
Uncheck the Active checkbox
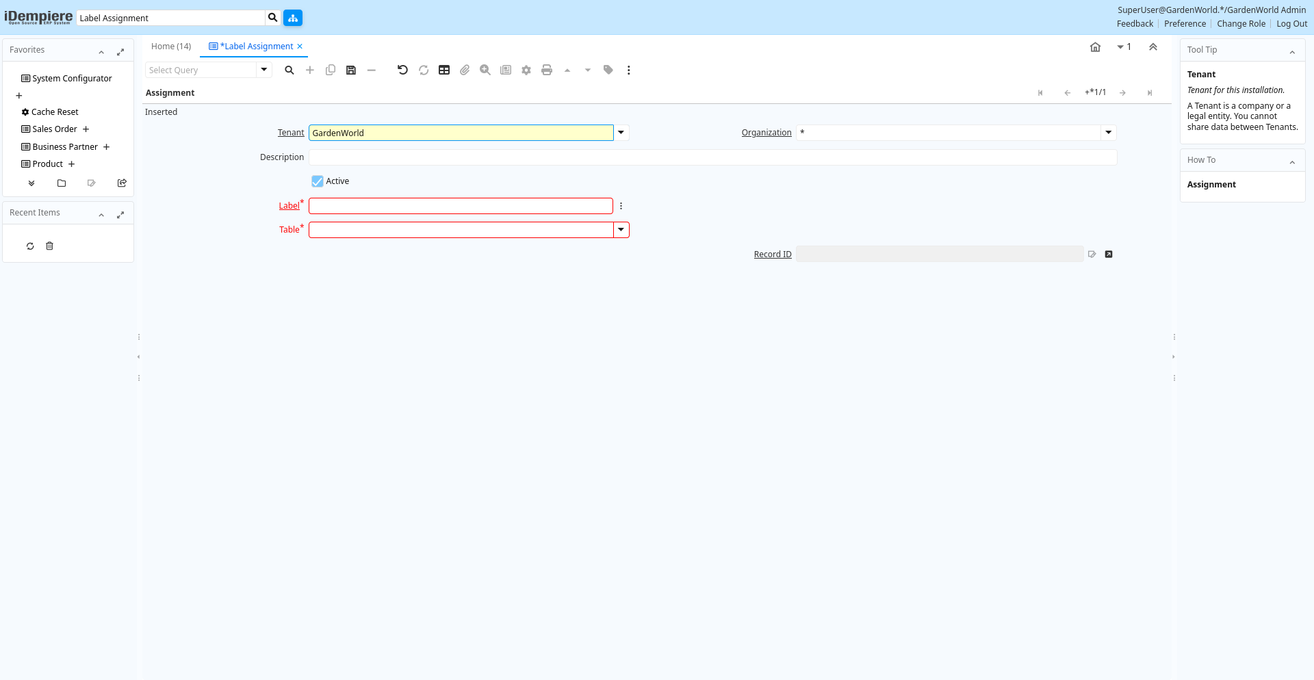(x=318, y=181)
